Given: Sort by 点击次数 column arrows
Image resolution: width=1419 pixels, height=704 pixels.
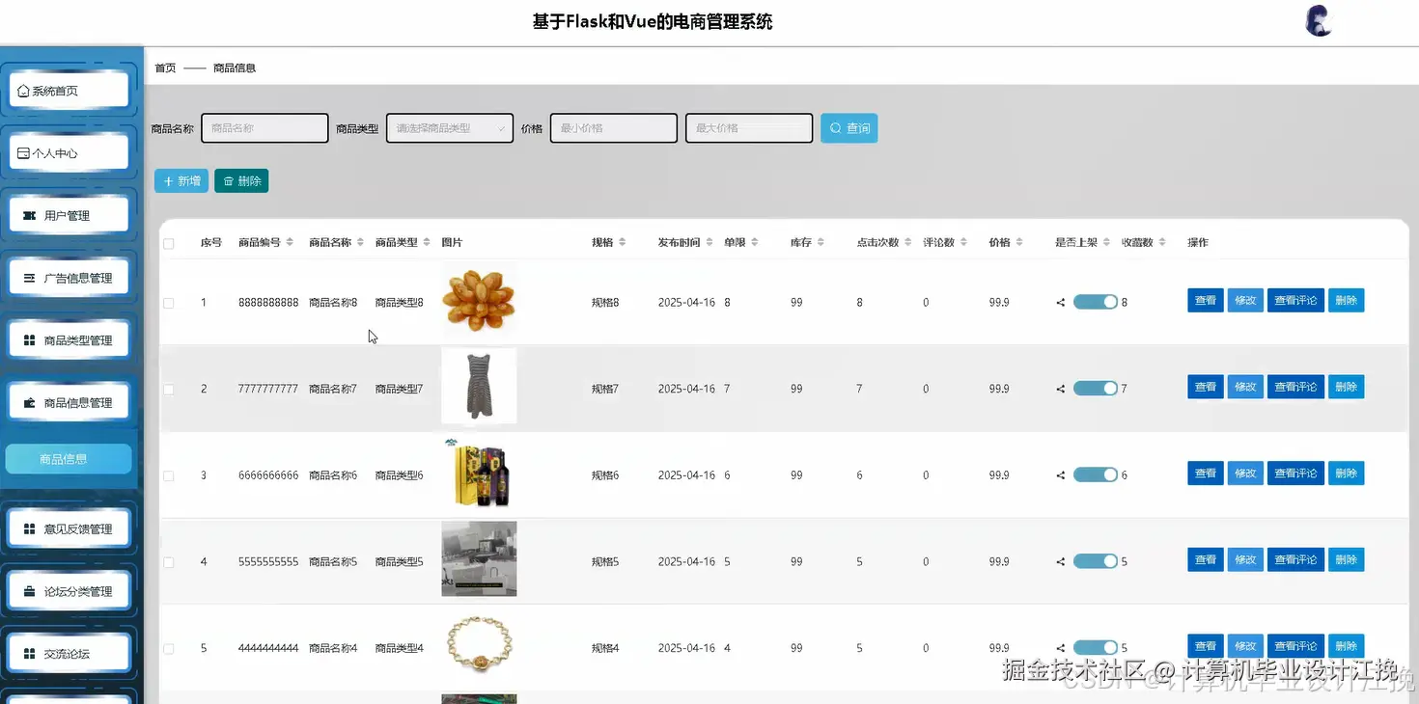Looking at the screenshot, I should click(x=908, y=242).
